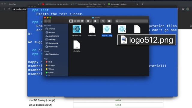Select the blank file icon after the logos

pyautogui.click(x=137, y=29)
